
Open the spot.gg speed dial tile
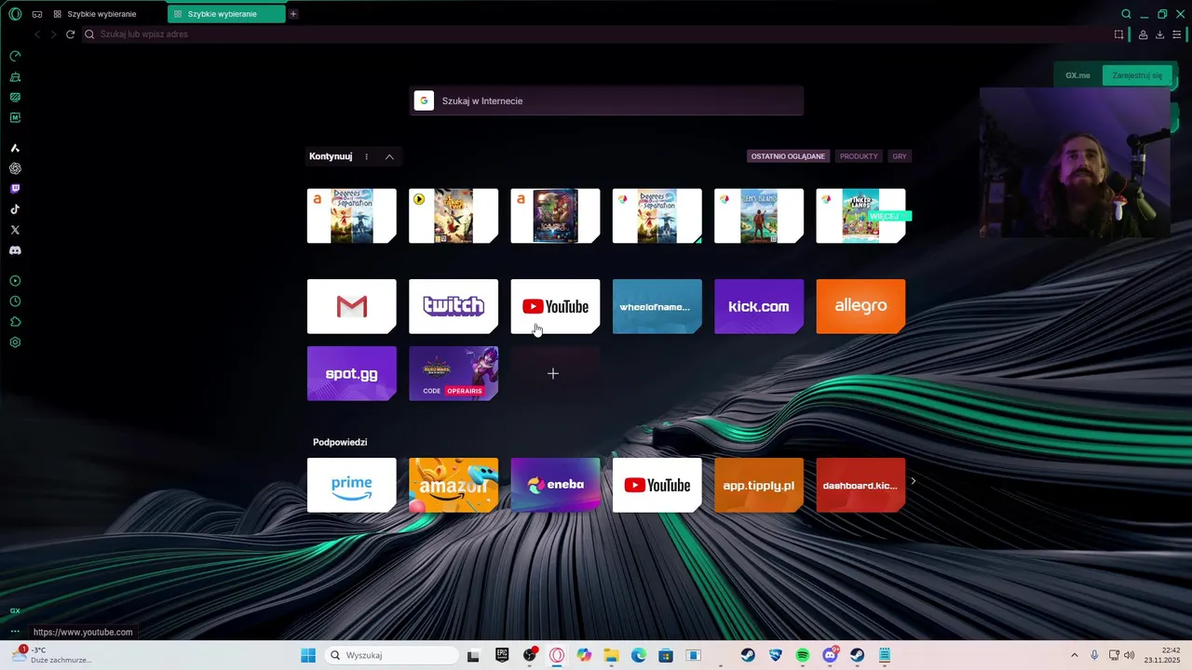tap(352, 373)
